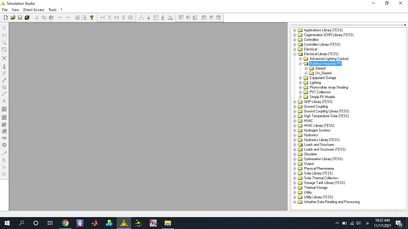Open the View menu
Image resolution: width=408 pixels, height=229 pixels.
[15, 10]
